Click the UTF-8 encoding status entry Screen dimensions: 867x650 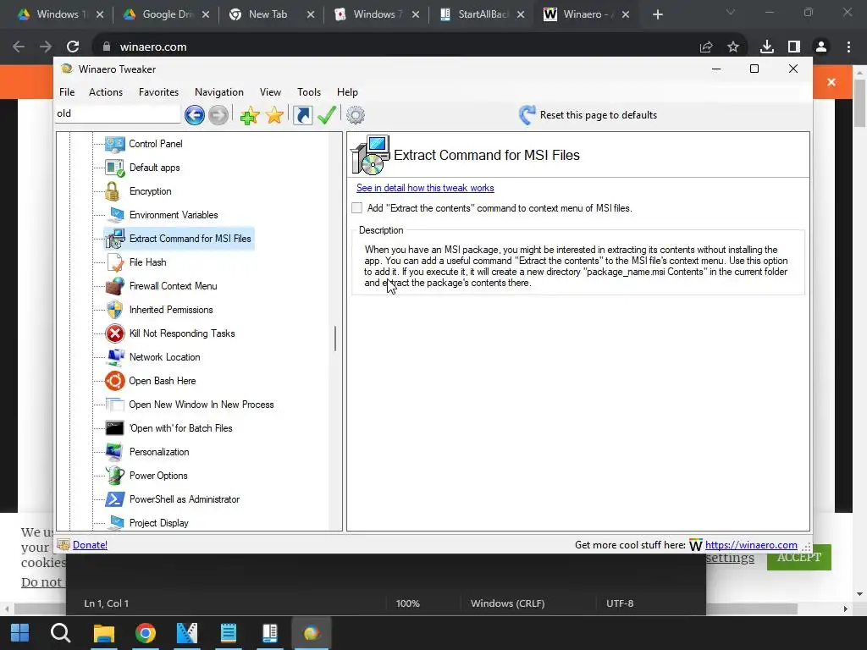pyautogui.click(x=619, y=603)
